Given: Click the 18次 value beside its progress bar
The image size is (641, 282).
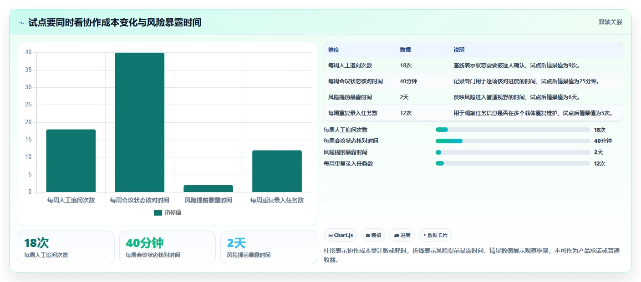Looking at the screenshot, I should tap(600, 130).
